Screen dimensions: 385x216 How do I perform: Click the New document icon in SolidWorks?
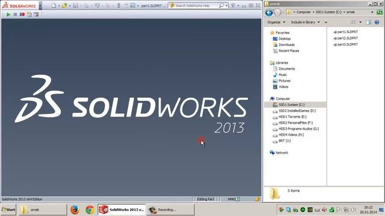click(x=54, y=5)
